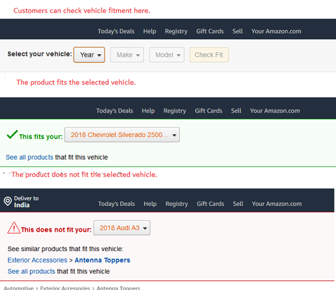This screenshot has height=290, width=336.
Task: Click the red warning triangle icon
Action: (13, 228)
